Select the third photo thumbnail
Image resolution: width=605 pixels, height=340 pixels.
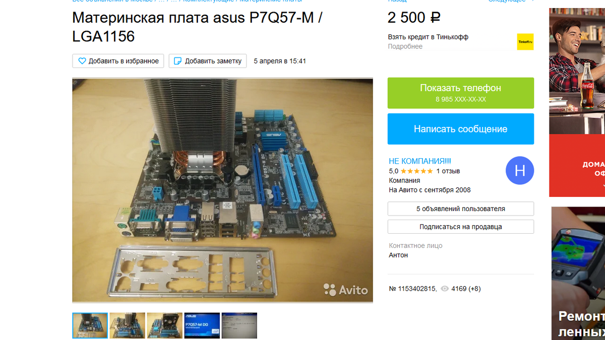(165, 325)
